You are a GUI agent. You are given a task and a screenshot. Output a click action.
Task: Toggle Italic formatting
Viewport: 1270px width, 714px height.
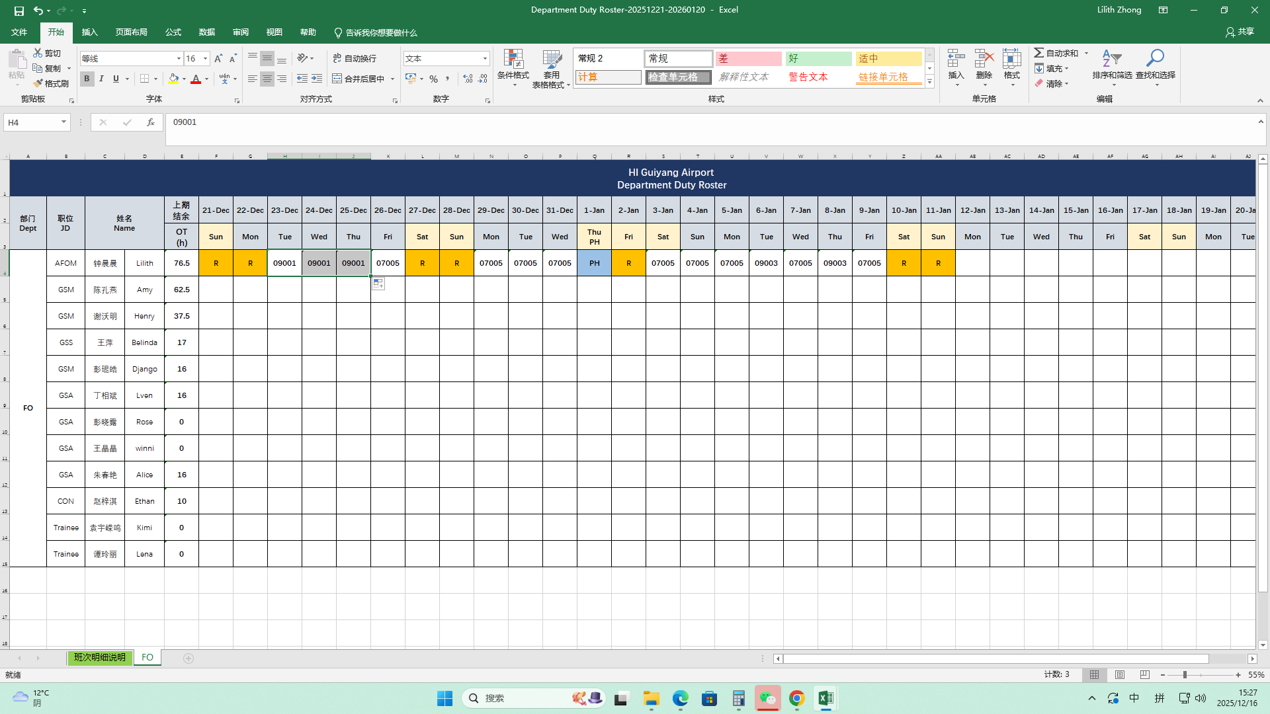[101, 79]
